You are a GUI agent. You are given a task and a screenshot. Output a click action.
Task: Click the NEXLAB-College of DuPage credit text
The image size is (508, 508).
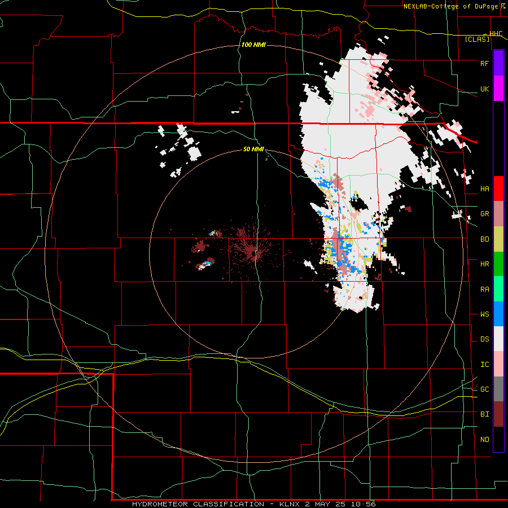(x=450, y=6)
